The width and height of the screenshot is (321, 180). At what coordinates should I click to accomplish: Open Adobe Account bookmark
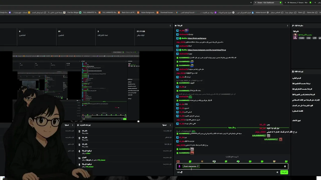(262, 12)
